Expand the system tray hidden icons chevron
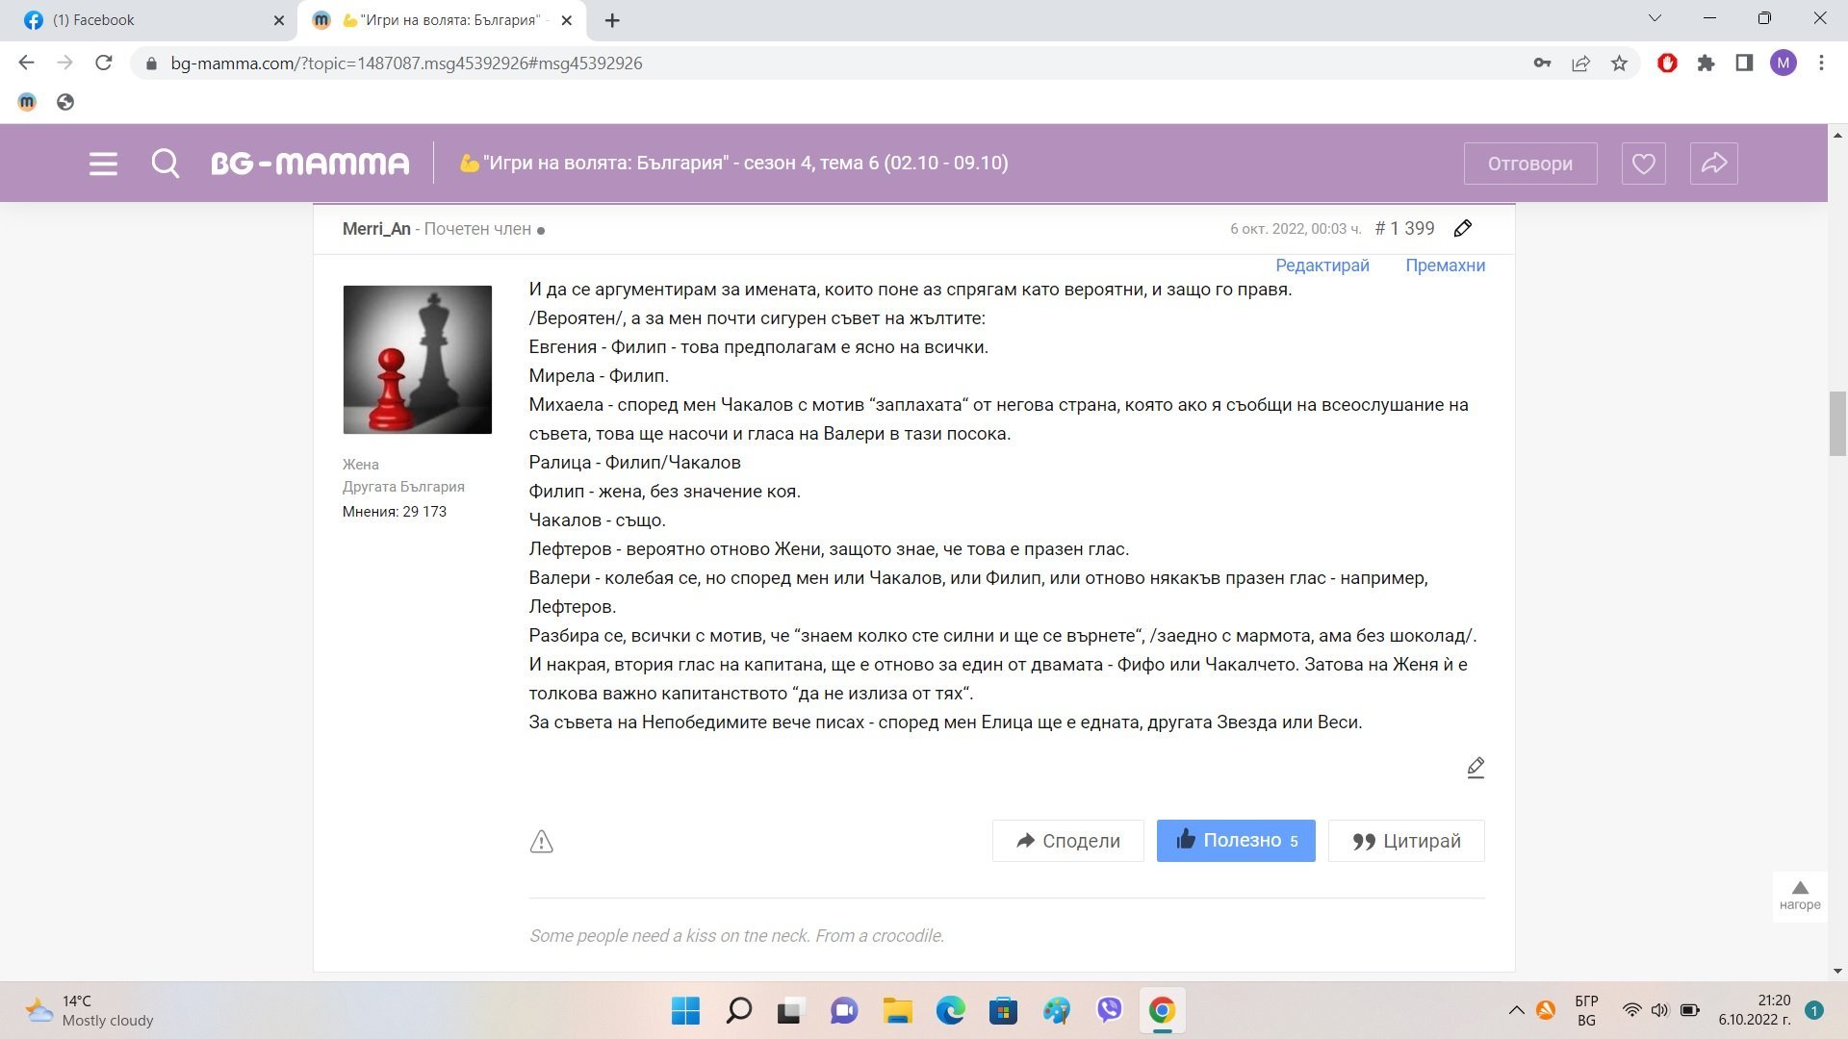 [x=1516, y=1010]
